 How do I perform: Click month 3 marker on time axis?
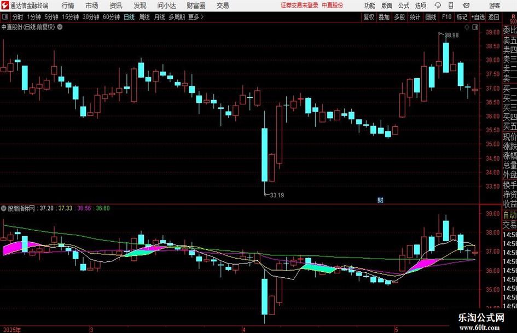(91, 330)
